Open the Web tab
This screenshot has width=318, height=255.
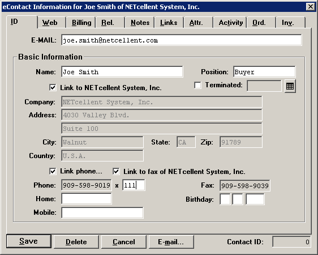pos(51,23)
